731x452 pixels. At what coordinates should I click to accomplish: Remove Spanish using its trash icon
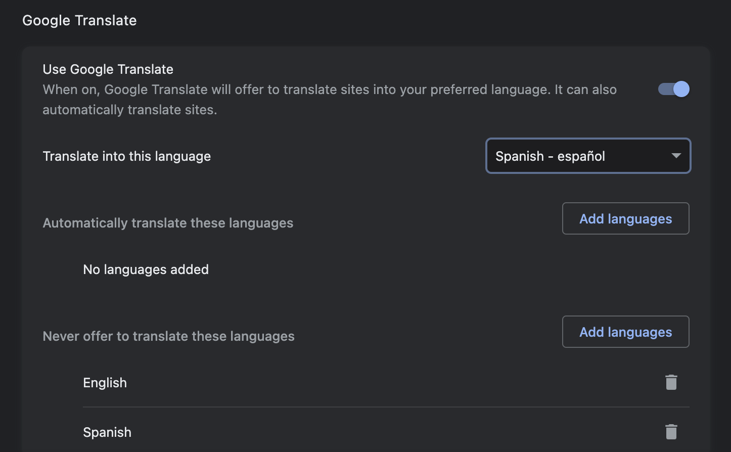(671, 432)
